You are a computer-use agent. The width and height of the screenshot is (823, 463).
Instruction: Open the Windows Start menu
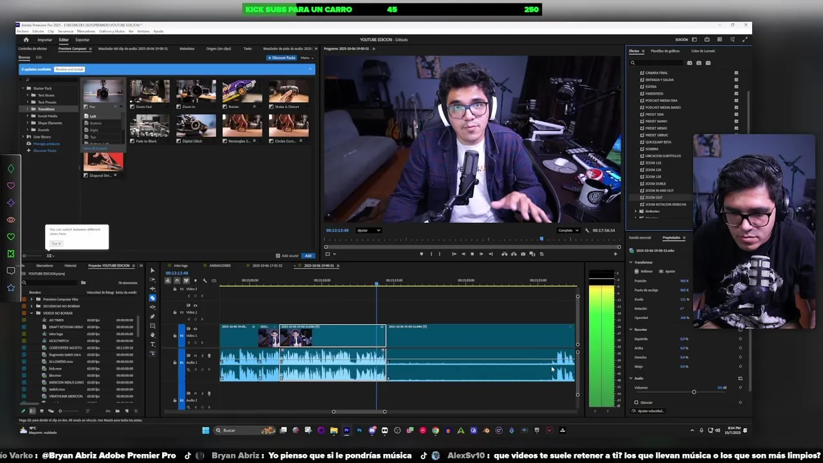tap(206, 430)
